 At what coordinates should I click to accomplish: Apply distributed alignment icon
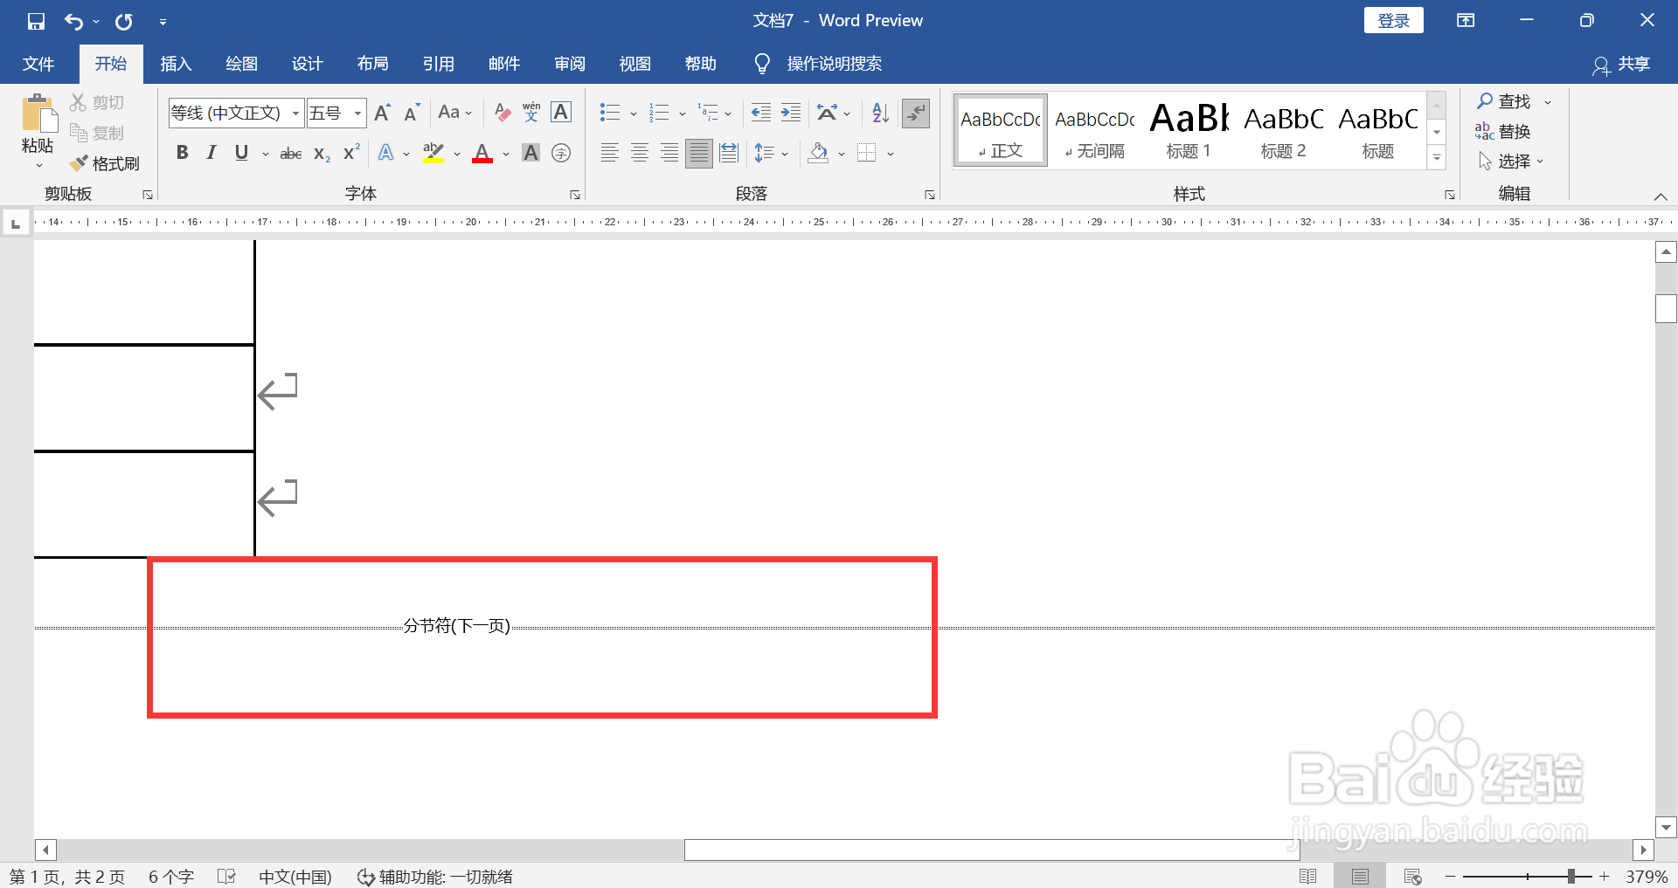click(x=729, y=153)
